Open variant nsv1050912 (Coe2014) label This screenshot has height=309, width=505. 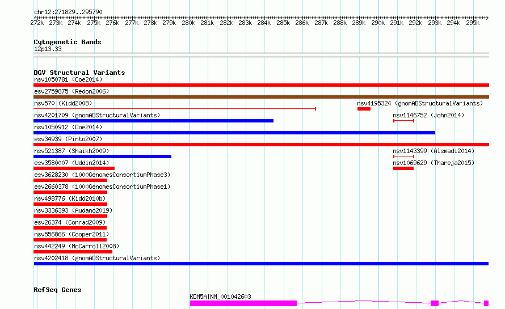(68, 127)
